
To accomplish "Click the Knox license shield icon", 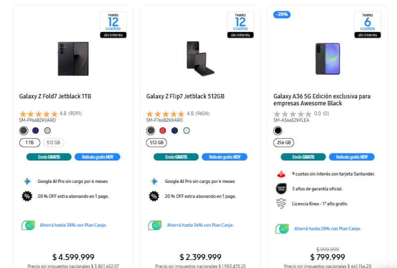I will pyautogui.click(x=281, y=203).
